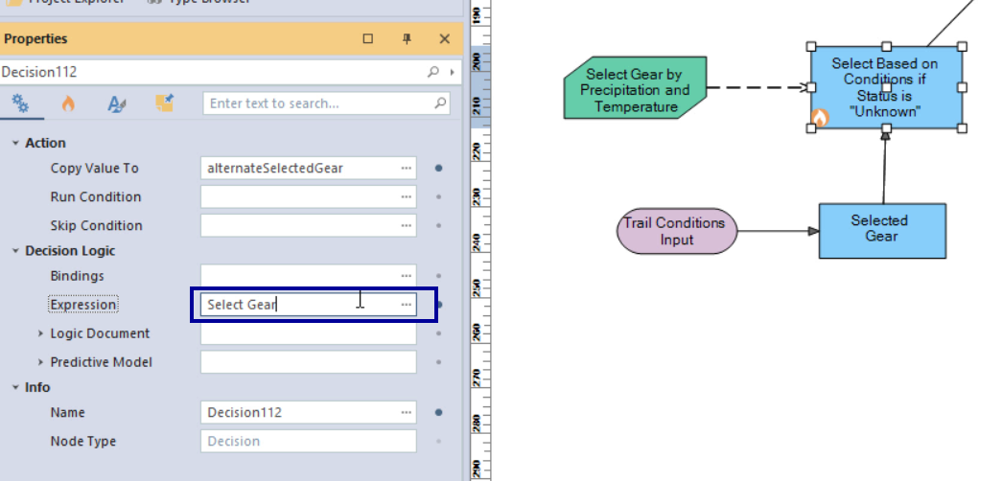The image size is (1002, 481).
Task: Select the Select Gear by Precipitation node
Action: click(635, 87)
